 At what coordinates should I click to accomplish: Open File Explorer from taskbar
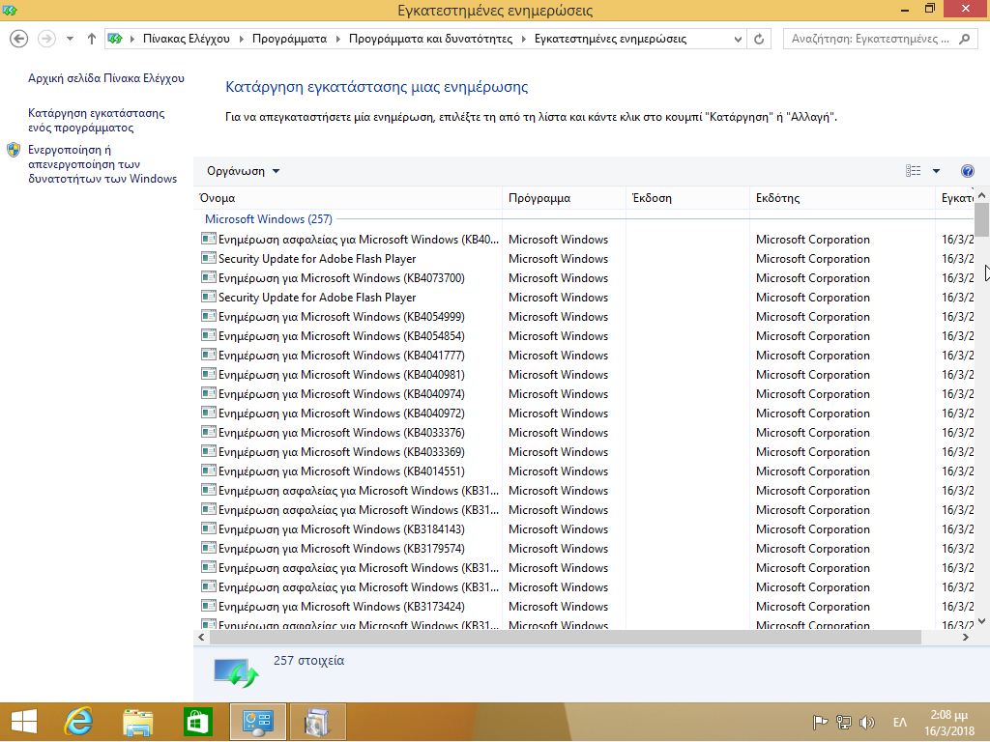pyautogui.click(x=137, y=723)
